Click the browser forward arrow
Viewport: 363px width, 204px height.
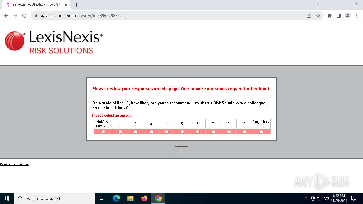15,16
